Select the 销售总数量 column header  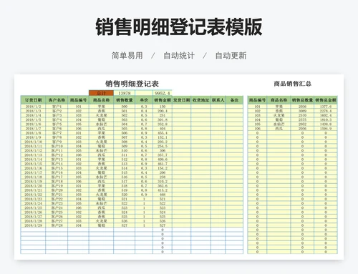tap(302, 100)
